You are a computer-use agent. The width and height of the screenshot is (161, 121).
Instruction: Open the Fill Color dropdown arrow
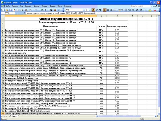152,10
